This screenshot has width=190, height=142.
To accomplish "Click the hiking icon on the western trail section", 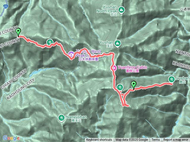I will 50,42.
